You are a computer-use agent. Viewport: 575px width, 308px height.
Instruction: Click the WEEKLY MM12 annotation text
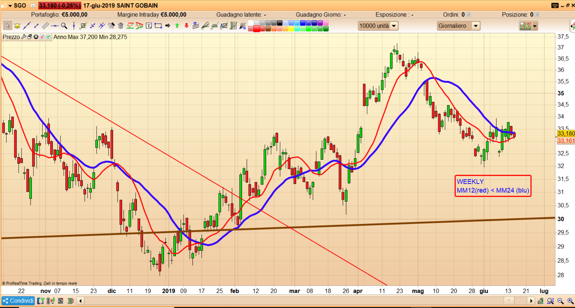pos(493,186)
